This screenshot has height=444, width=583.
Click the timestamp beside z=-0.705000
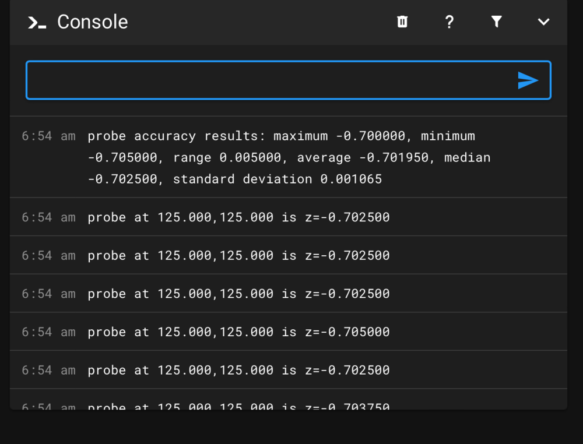click(49, 332)
